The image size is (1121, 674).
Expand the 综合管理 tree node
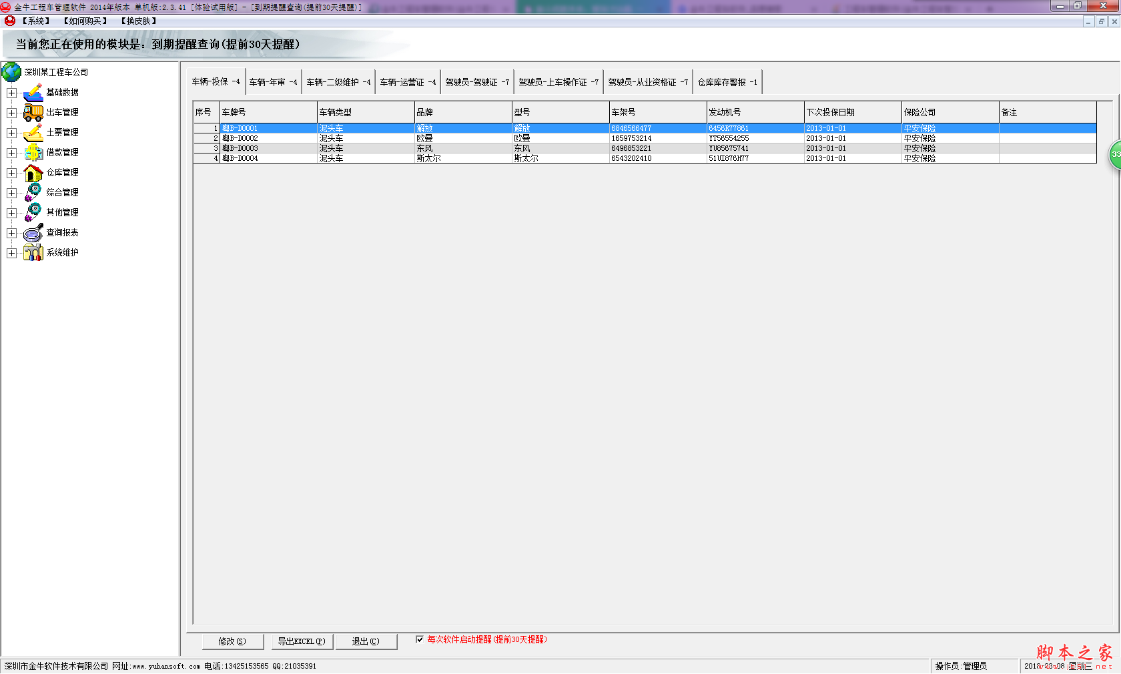pos(11,193)
